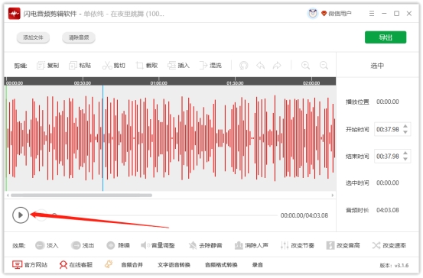Click the reset/restore icon in the toolbar
The width and height of the screenshot is (423, 278).
click(243, 66)
